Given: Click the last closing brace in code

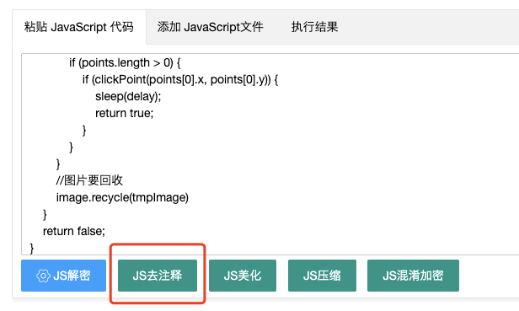Looking at the screenshot, I should click(x=32, y=249).
